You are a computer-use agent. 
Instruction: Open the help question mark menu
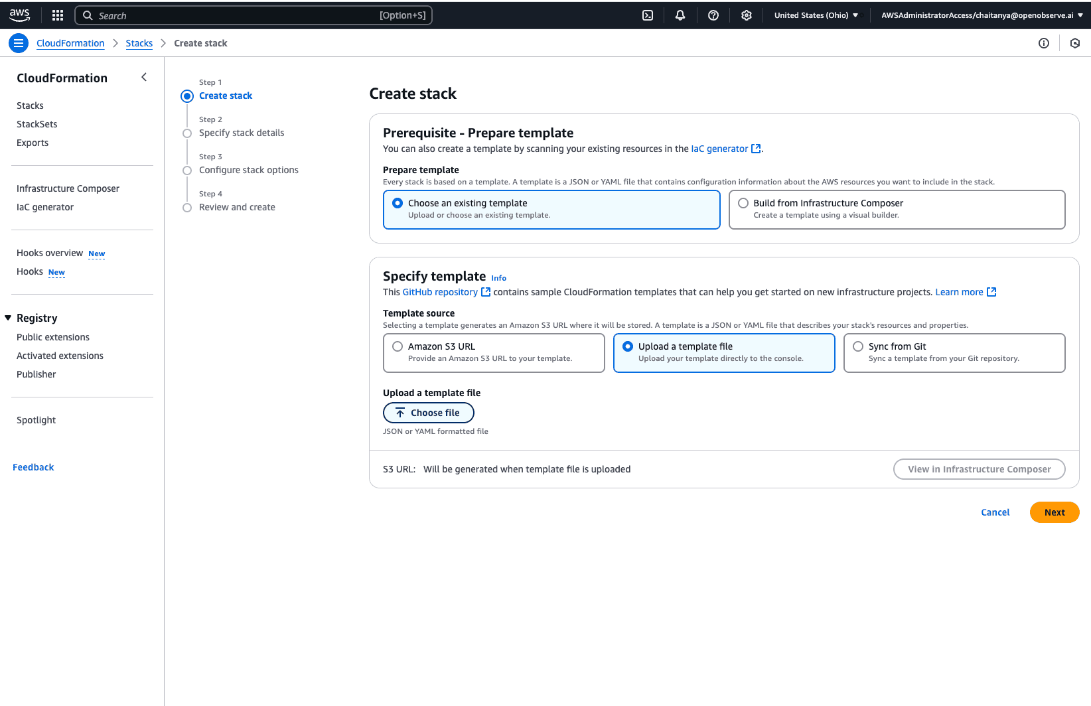click(713, 15)
